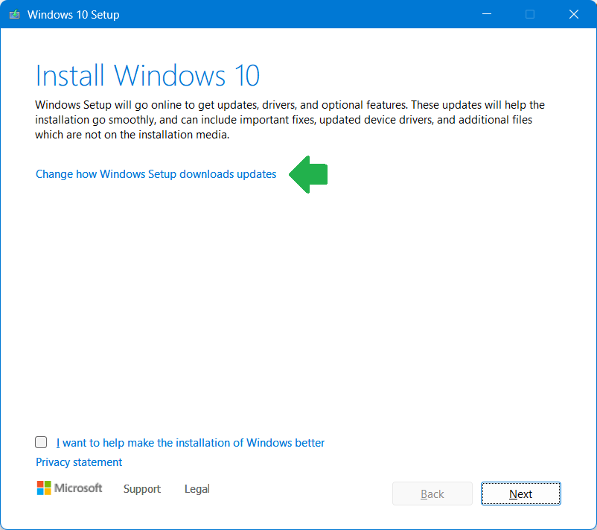Click the Microsoft logo

(69, 488)
